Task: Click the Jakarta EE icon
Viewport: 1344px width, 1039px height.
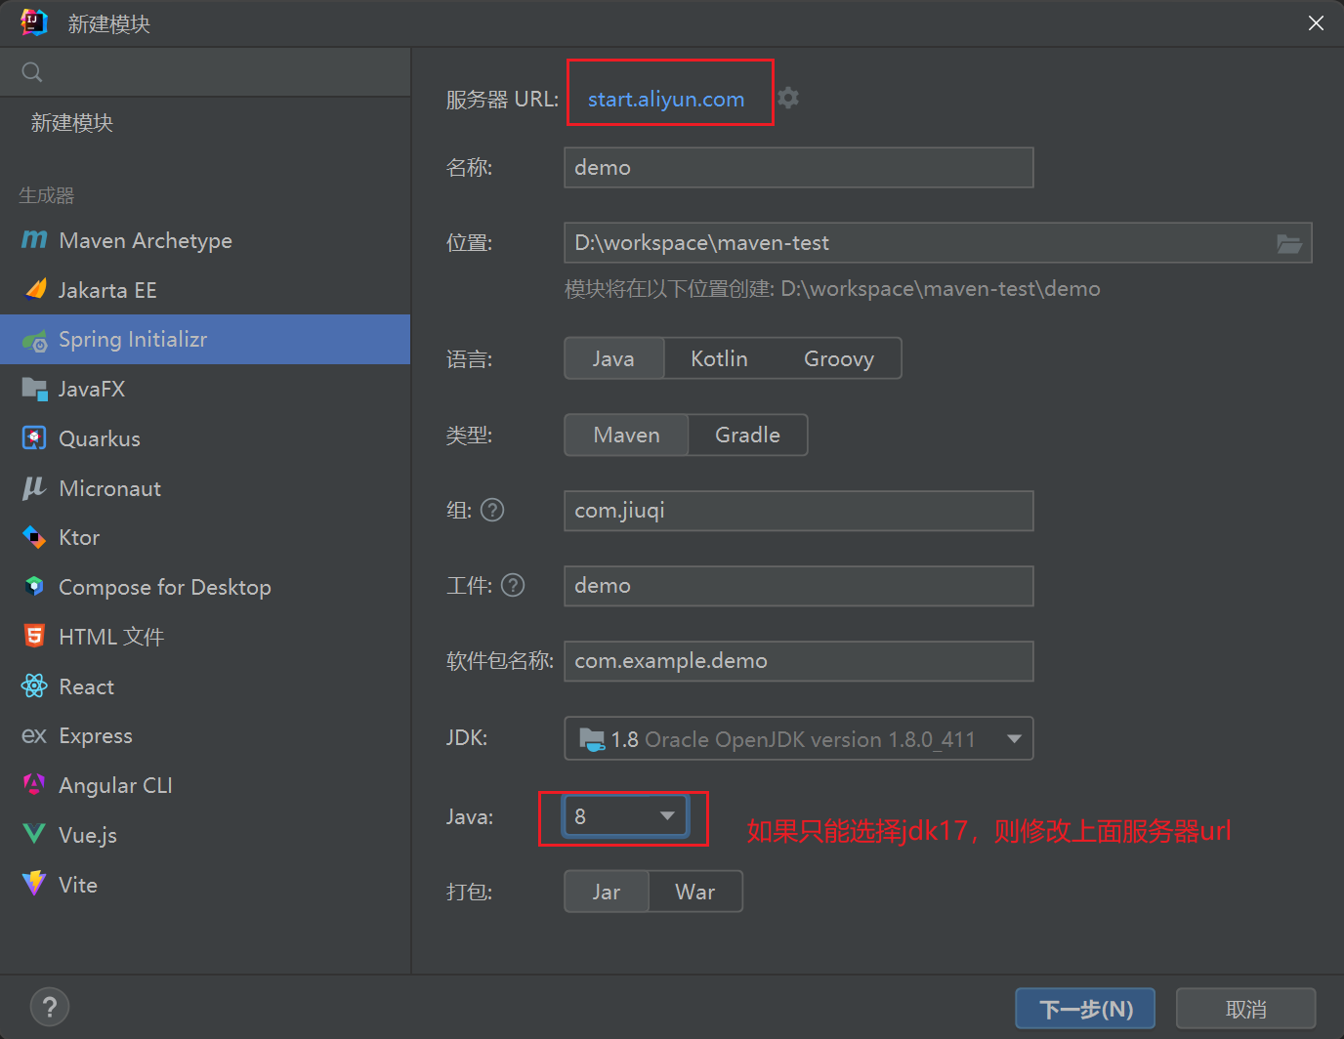Action: (x=35, y=289)
